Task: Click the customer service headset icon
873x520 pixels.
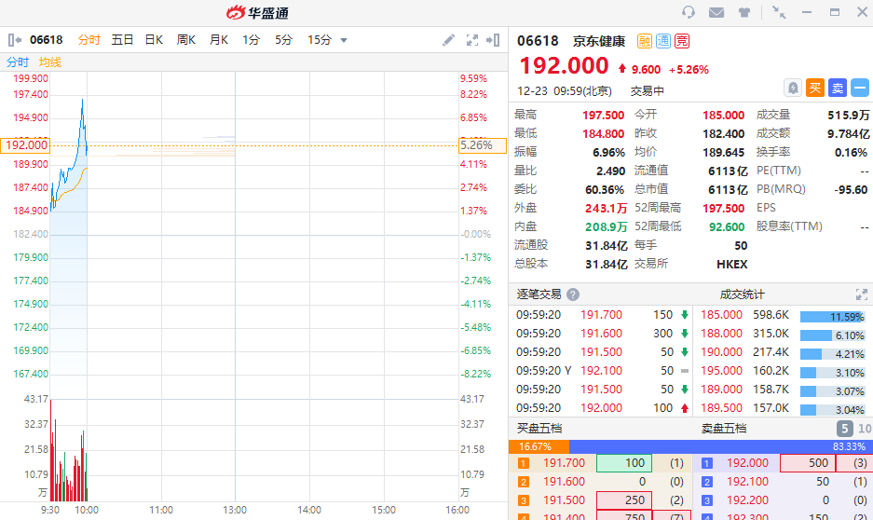Action: pos(689,12)
